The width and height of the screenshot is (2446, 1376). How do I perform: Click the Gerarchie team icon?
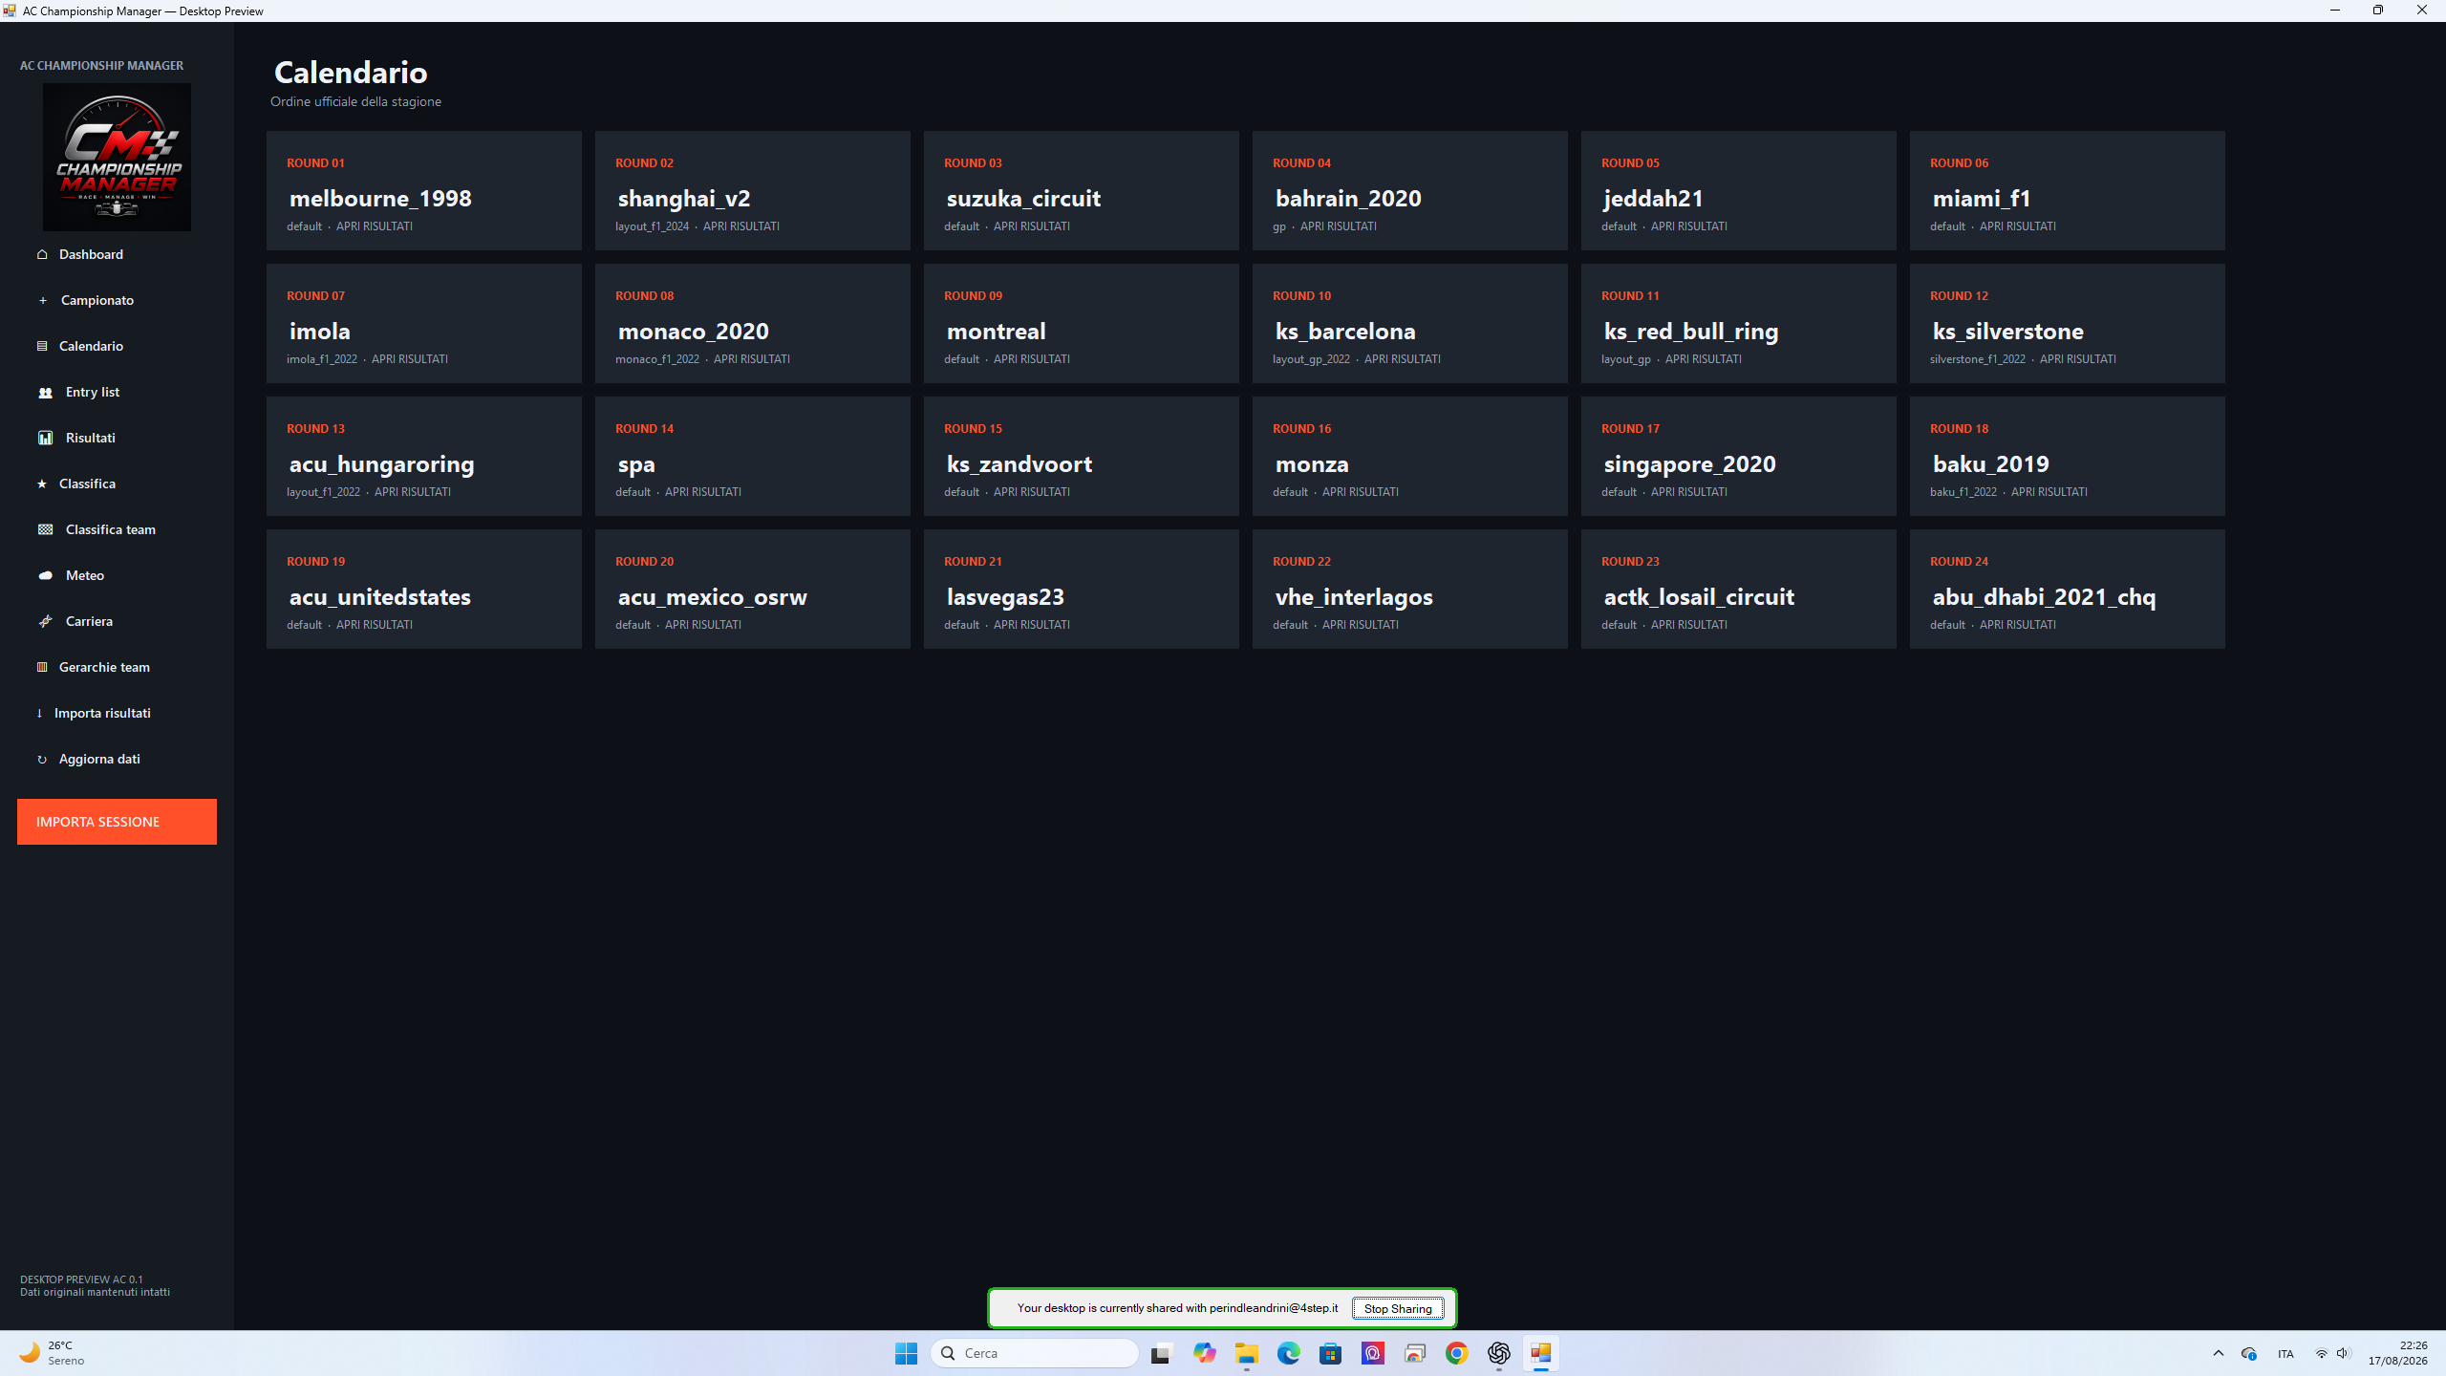(42, 667)
